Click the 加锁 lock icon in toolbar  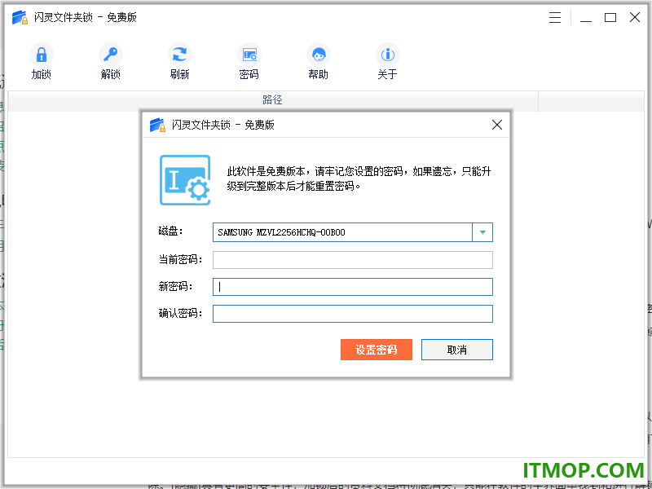pyautogui.click(x=42, y=55)
